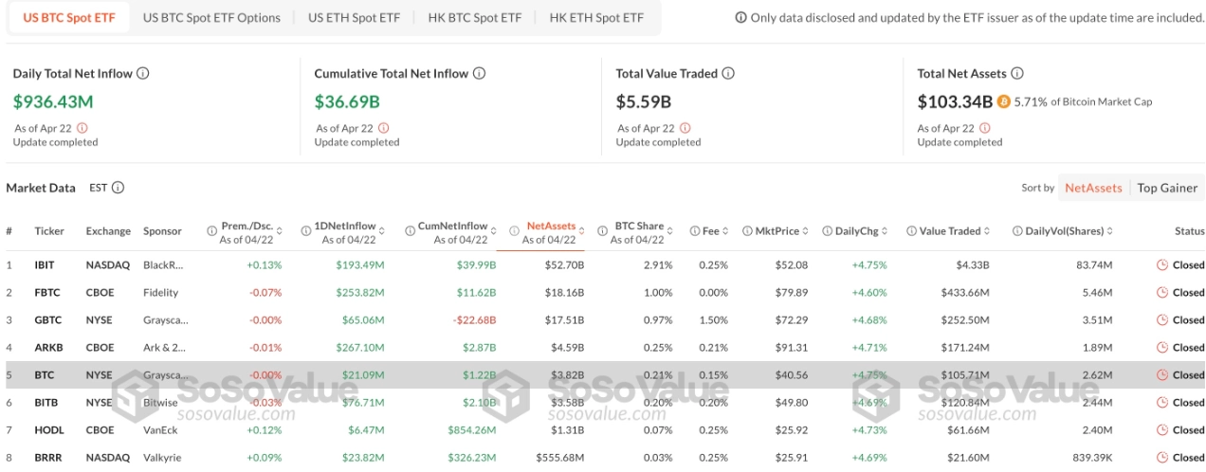Click the BlackR... sponsor cell
1206x472 pixels.
click(x=165, y=265)
